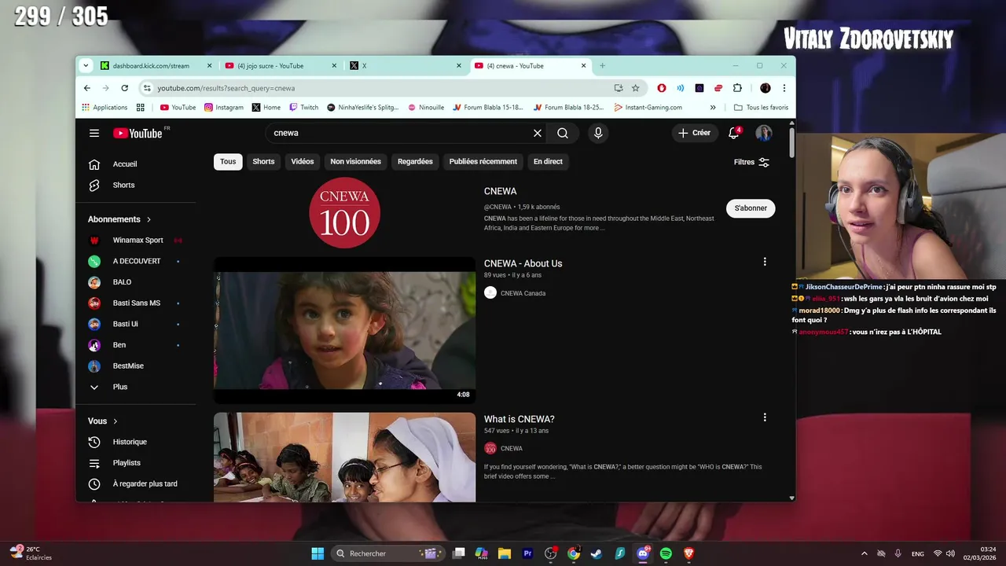Go back with the browser back arrow
This screenshot has height=566, width=1006.
(87, 88)
